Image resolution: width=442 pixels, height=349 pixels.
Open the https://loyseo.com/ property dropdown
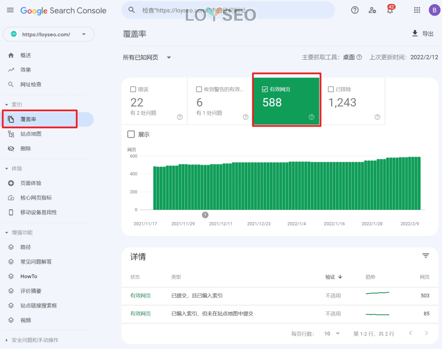coord(48,34)
